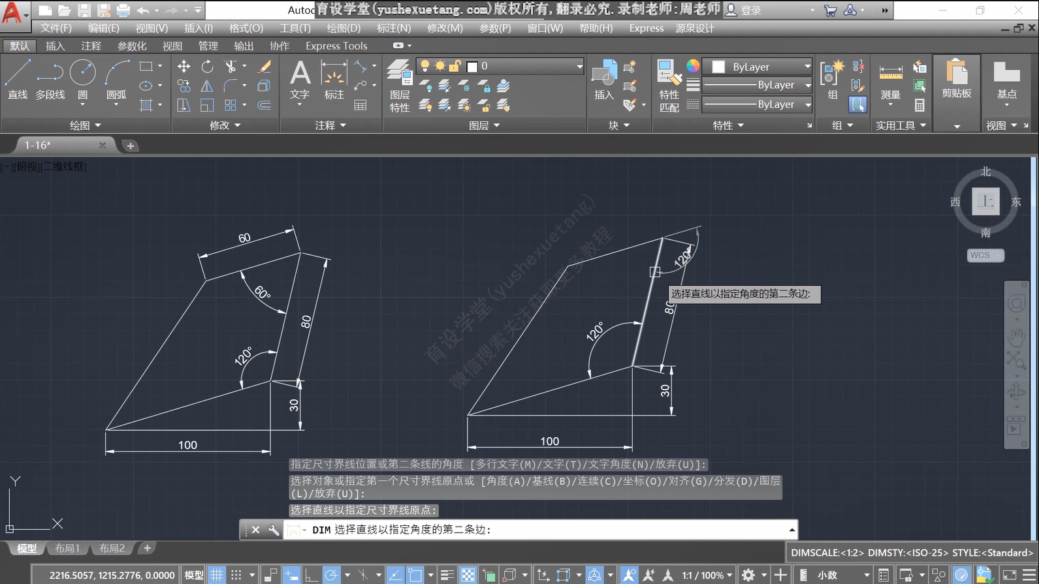The width and height of the screenshot is (1039, 584).
Task: Click the Move tool icon
Action: 184,67
